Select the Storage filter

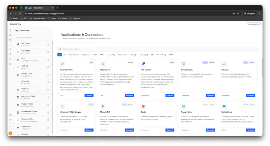pyautogui.click(x=133, y=55)
